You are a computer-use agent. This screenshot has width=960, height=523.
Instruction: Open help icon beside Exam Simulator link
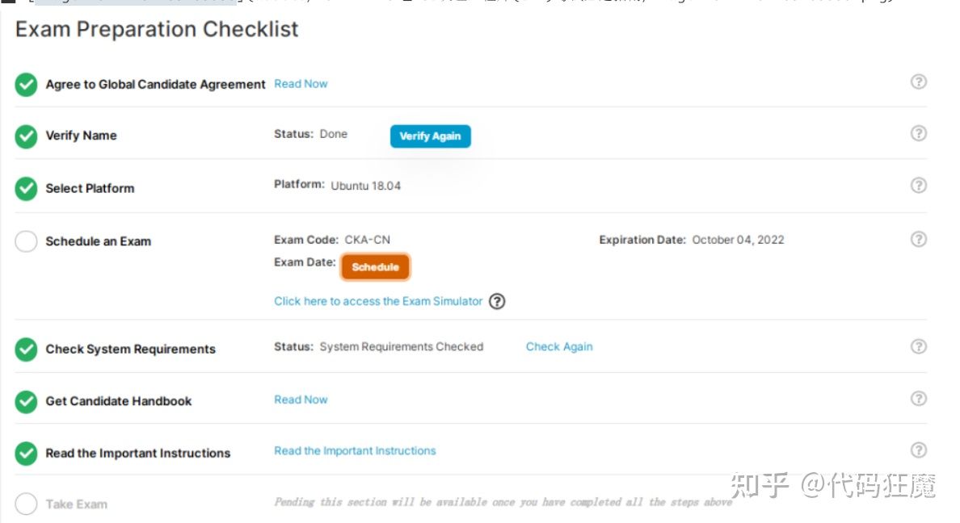point(498,301)
